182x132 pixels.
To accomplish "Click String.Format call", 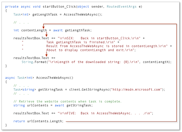I will pyautogui.click(x=97, y=62).
